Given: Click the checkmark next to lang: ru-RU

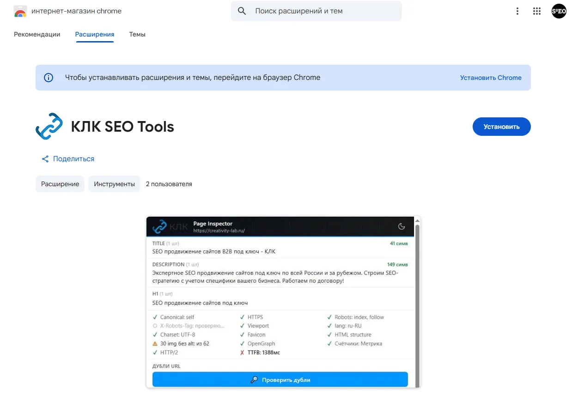Looking at the screenshot, I should (x=330, y=326).
